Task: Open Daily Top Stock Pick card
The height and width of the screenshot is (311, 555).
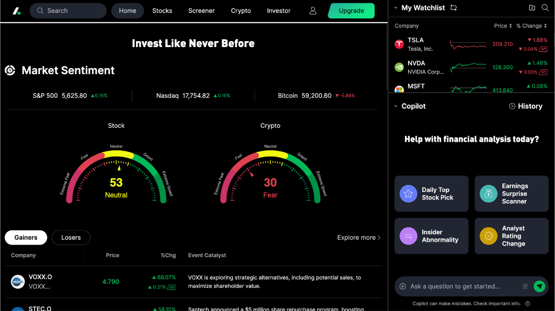Action: tap(431, 194)
